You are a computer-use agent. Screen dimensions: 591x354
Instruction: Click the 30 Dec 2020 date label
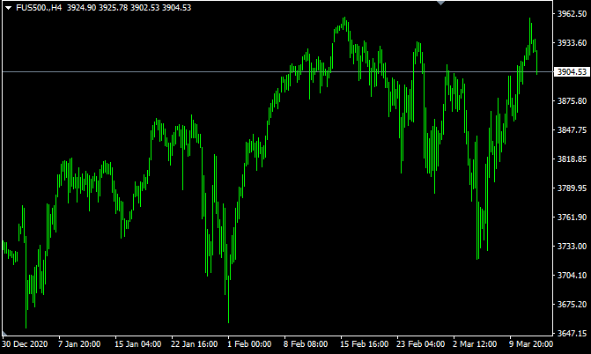click(25, 343)
